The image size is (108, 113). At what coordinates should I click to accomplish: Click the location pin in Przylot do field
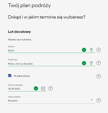tap(91, 63)
